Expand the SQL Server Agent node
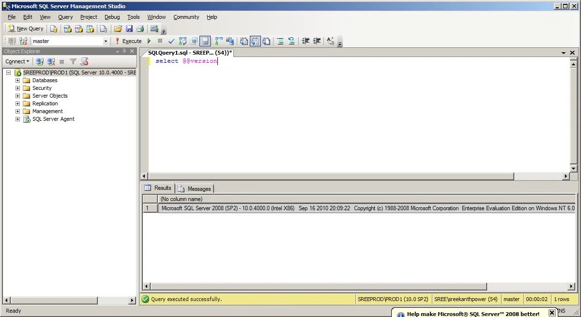581x317 pixels. 18,119
